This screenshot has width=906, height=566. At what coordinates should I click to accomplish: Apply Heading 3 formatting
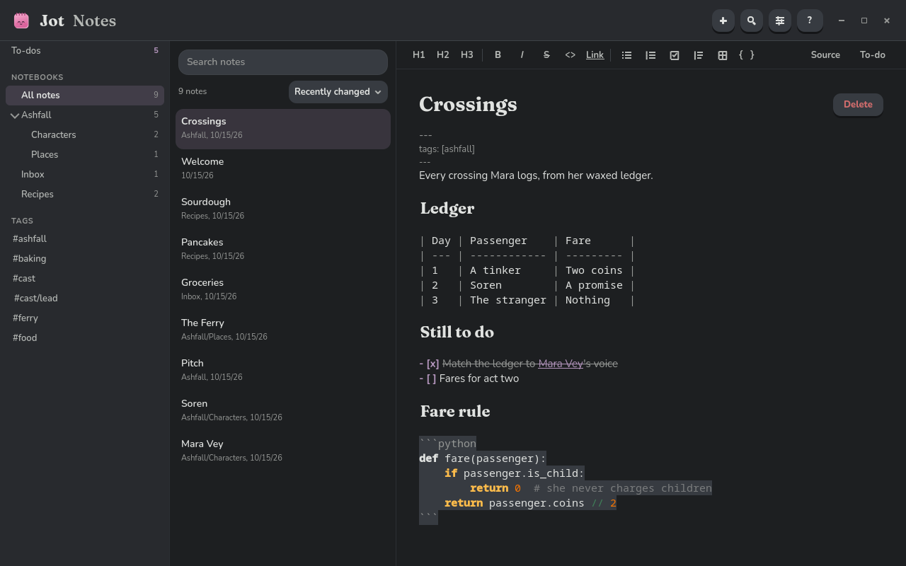click(467, 55)
